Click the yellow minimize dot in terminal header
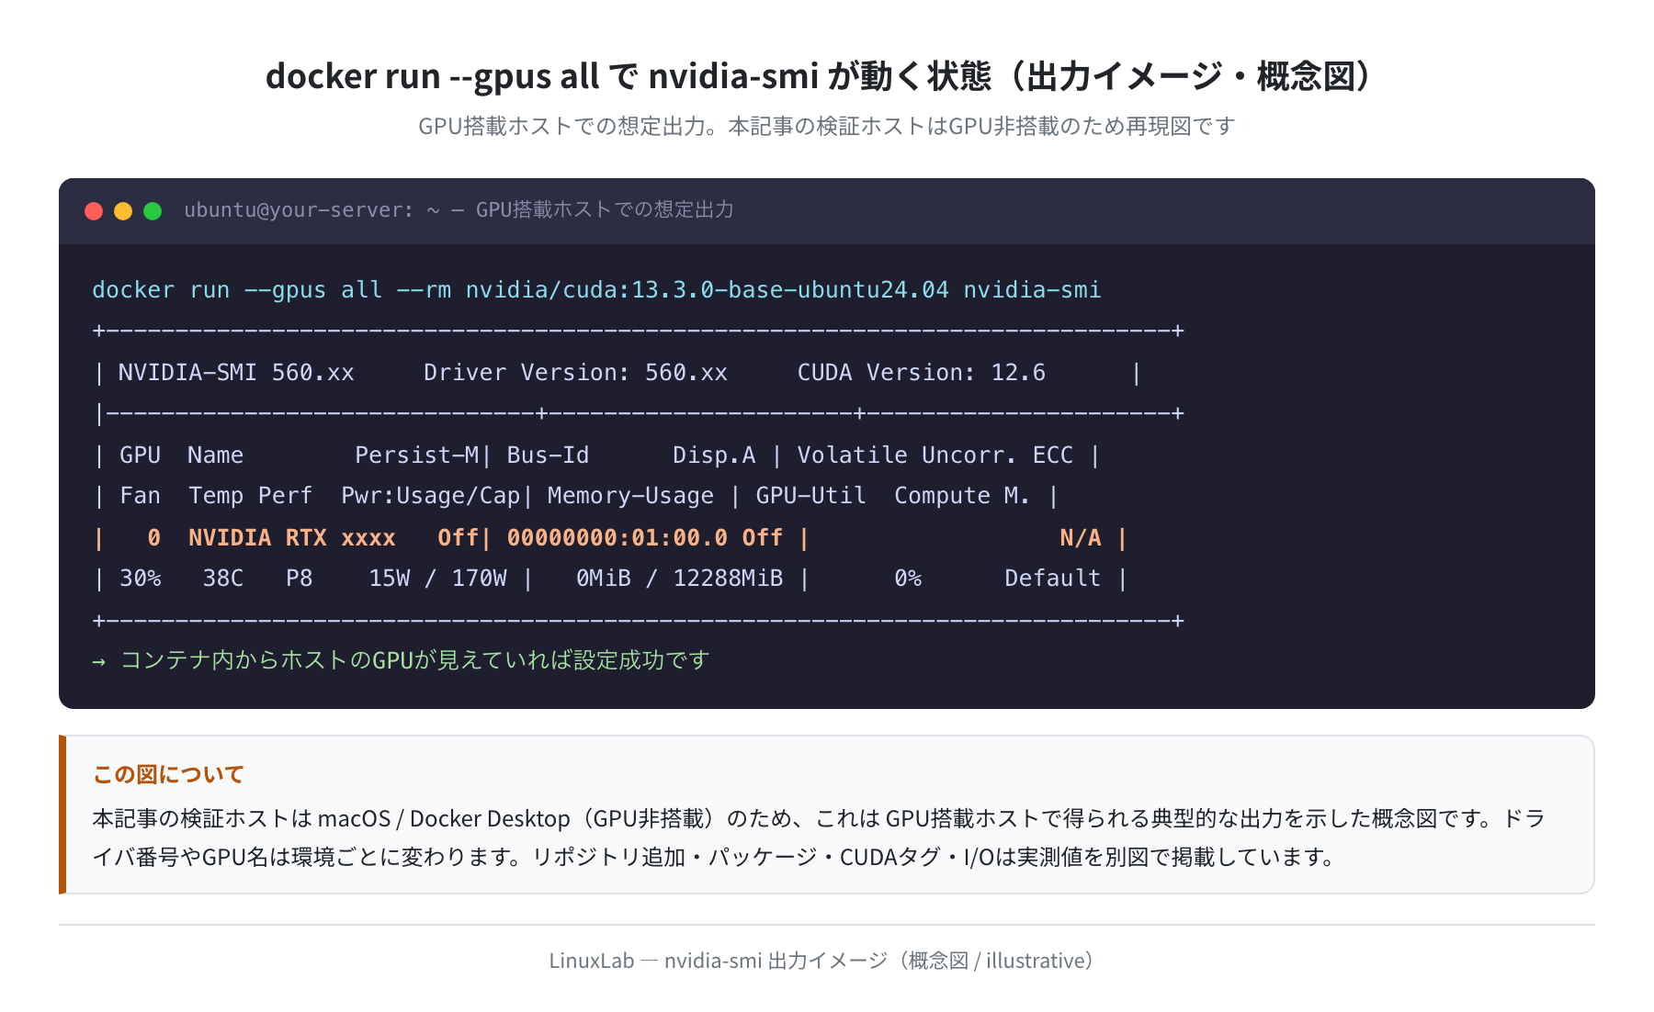Viewport: 1654px width, 1012px height. click(123, 211)
